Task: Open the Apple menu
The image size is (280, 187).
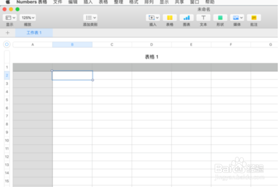Action: [8, 2]
